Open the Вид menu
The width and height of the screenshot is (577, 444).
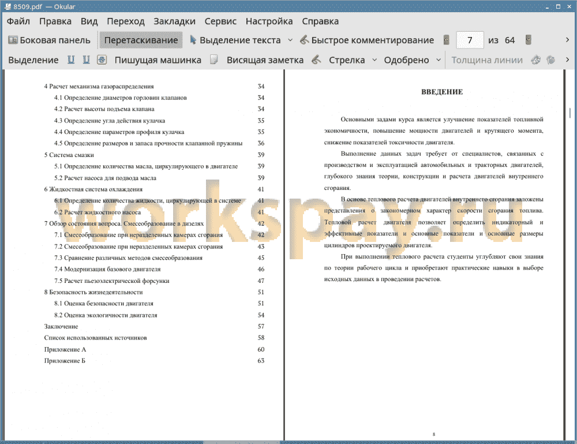click(x=89, y=21)
